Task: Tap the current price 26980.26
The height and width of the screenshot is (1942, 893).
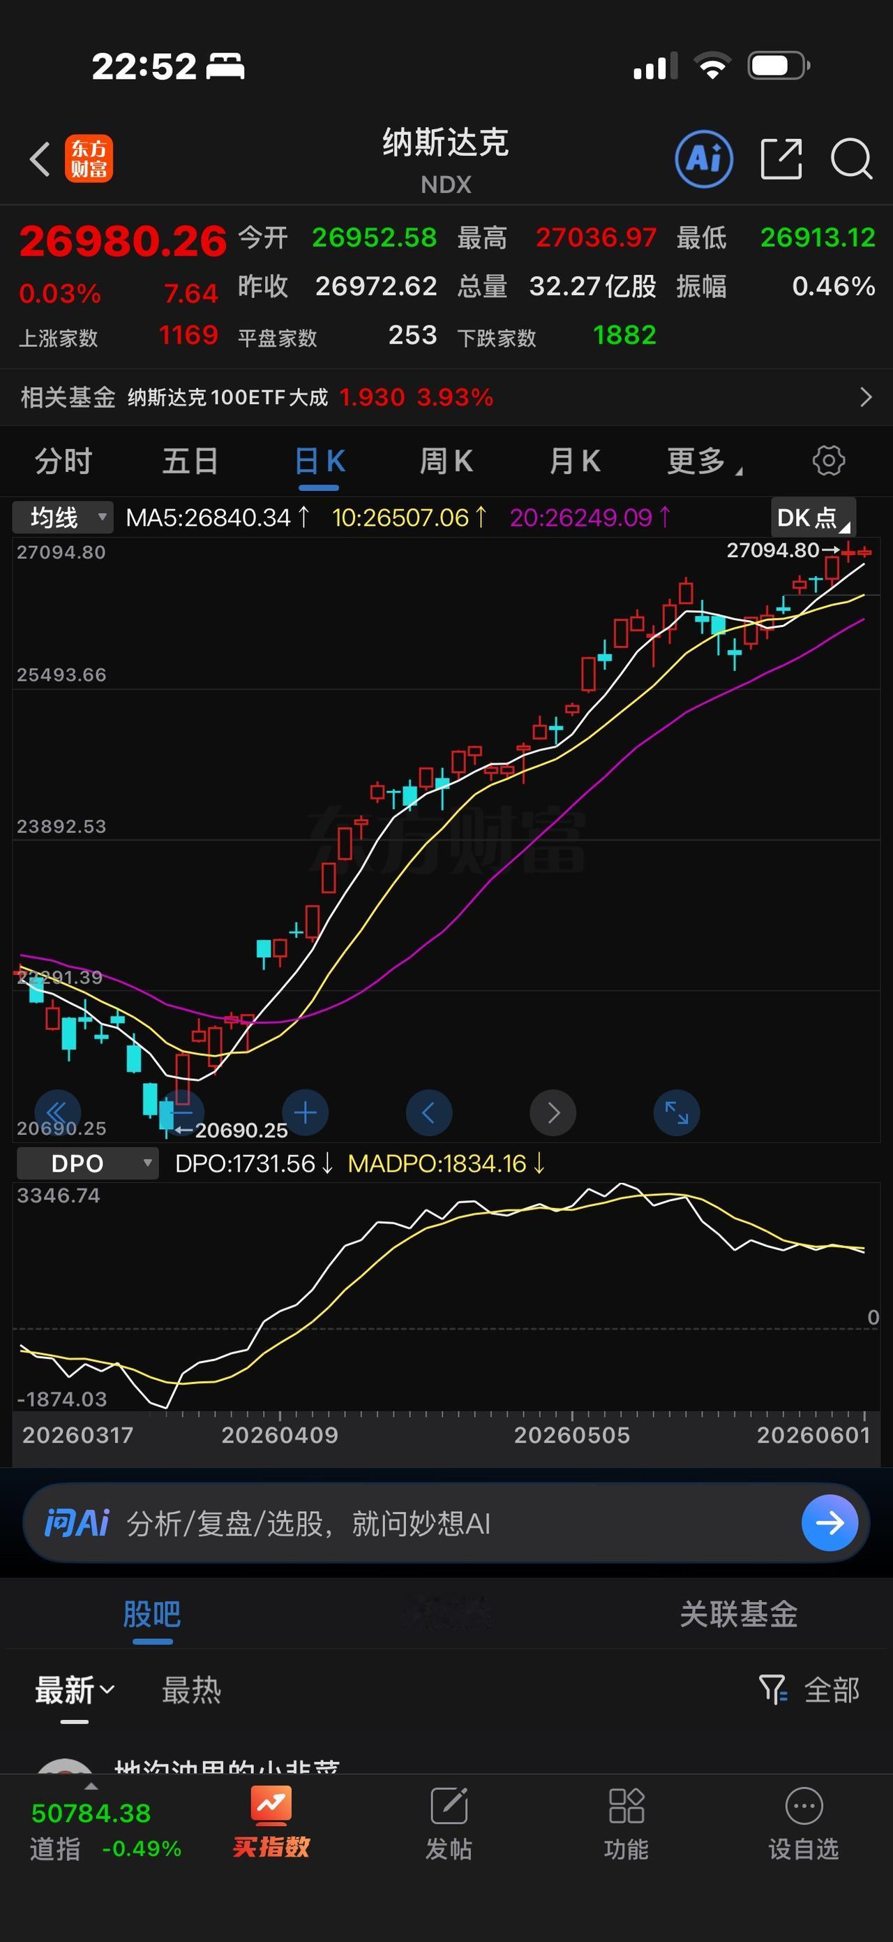Action: 123,241
